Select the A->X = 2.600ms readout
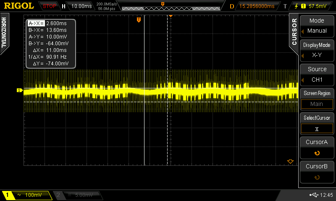 [x=47, y=23]
